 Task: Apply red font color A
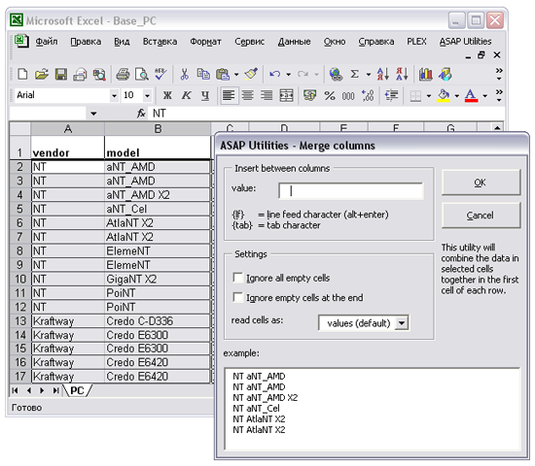click(471, 95)
